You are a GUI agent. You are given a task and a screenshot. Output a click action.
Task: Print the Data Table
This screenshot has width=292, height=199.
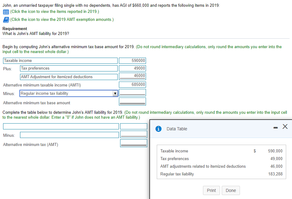211,190
